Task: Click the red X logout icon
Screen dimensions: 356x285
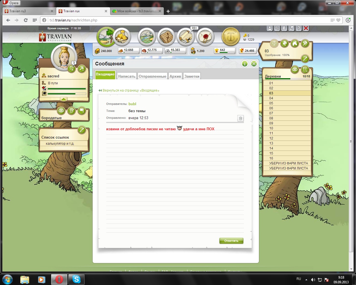Action: pos(306,28)
